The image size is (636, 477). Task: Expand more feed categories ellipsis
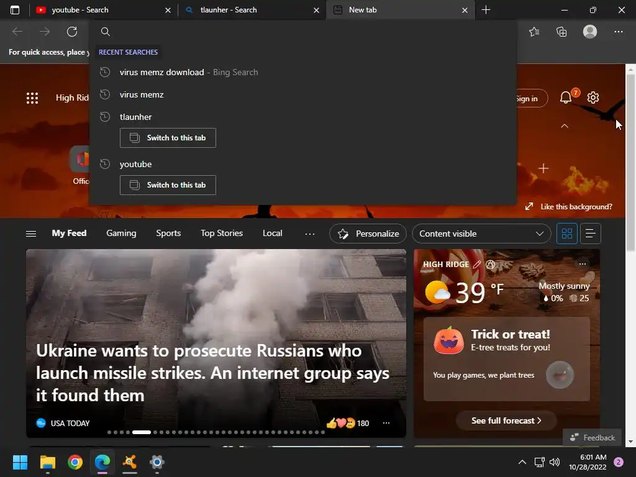coord(310,234)
